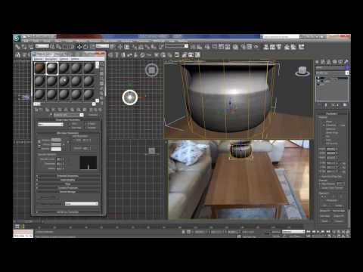Image resolution: width=363 pixels, height=272 pixels.
Task: Click the Normal Align button
Action: click(339, 211)
